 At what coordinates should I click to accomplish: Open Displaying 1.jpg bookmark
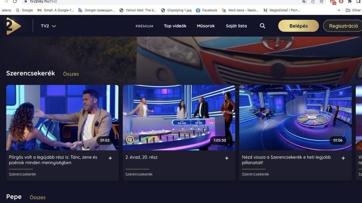pos(176,10)
